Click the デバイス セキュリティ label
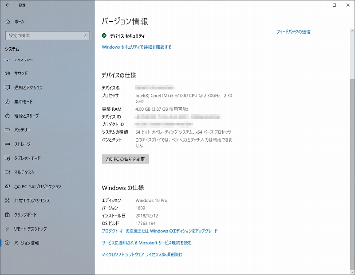The width and height of the screenshot is (355, 275). (x=127, y=36)
